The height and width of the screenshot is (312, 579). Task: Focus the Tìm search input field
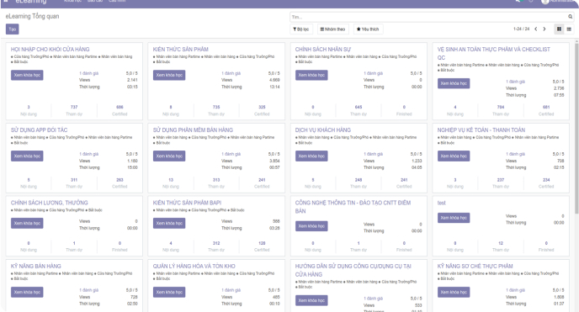coord(428,17)
